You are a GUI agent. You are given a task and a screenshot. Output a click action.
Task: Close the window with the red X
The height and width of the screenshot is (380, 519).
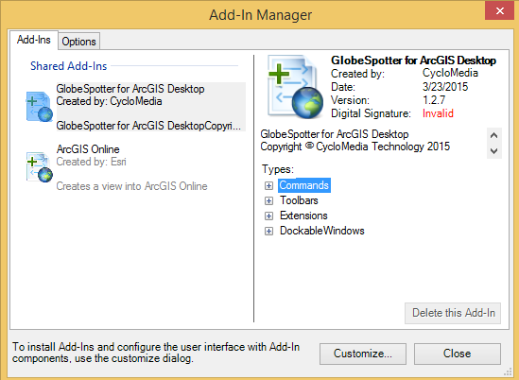coord(500,10)
